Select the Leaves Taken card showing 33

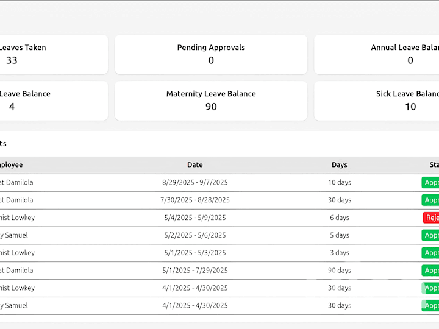[37, 54]
